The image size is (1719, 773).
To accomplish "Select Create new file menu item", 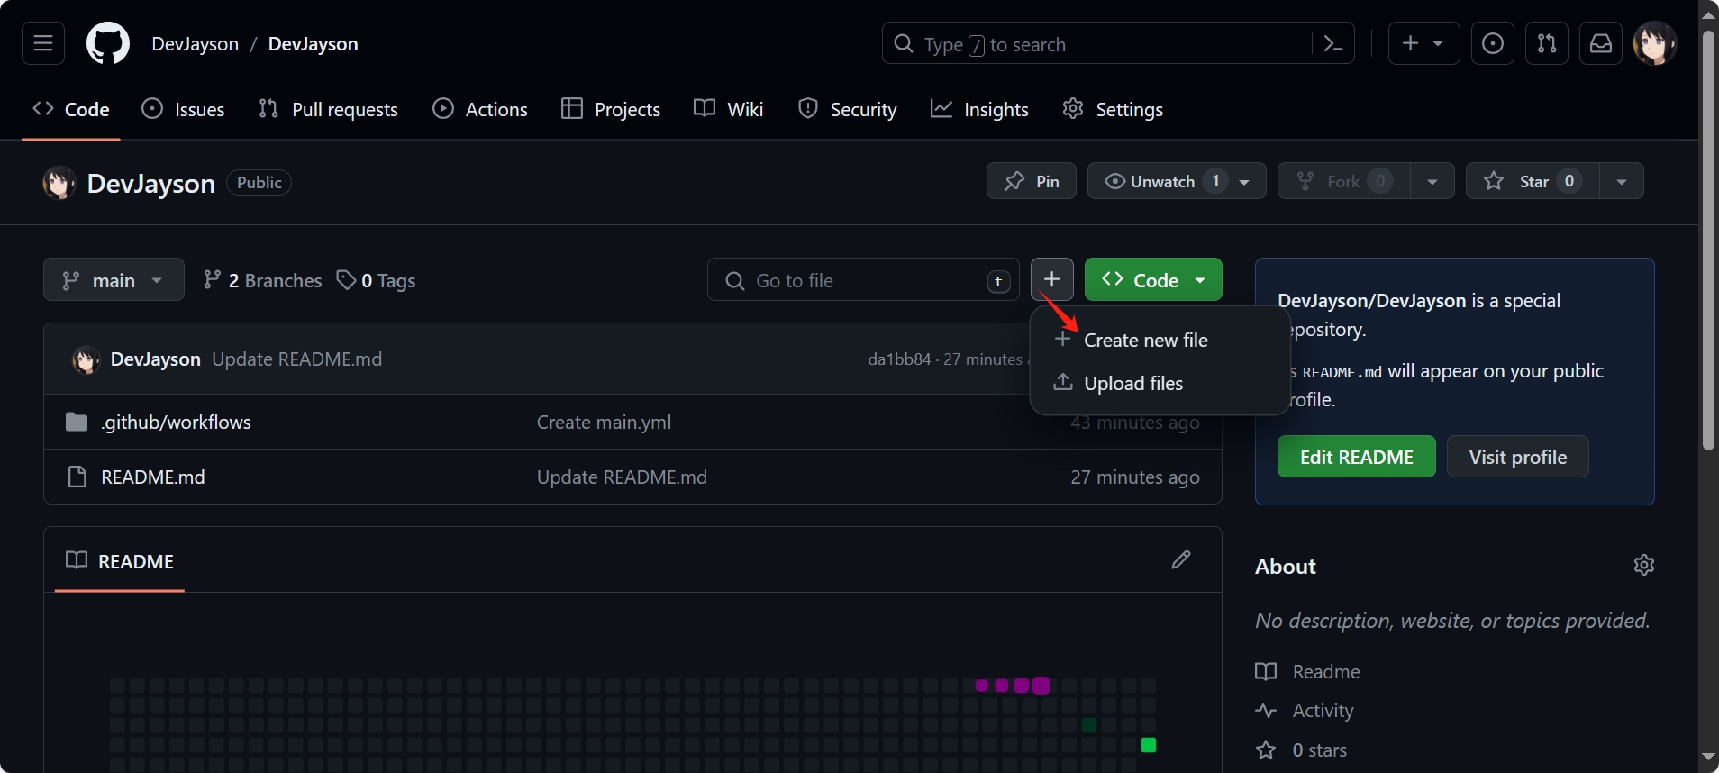I will pos(1160,340).
